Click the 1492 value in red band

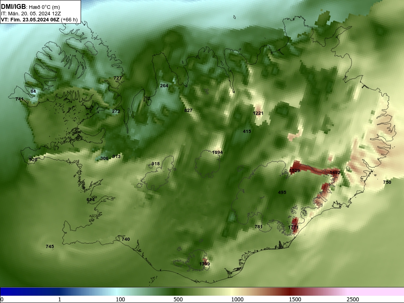(x=335, y=173)
